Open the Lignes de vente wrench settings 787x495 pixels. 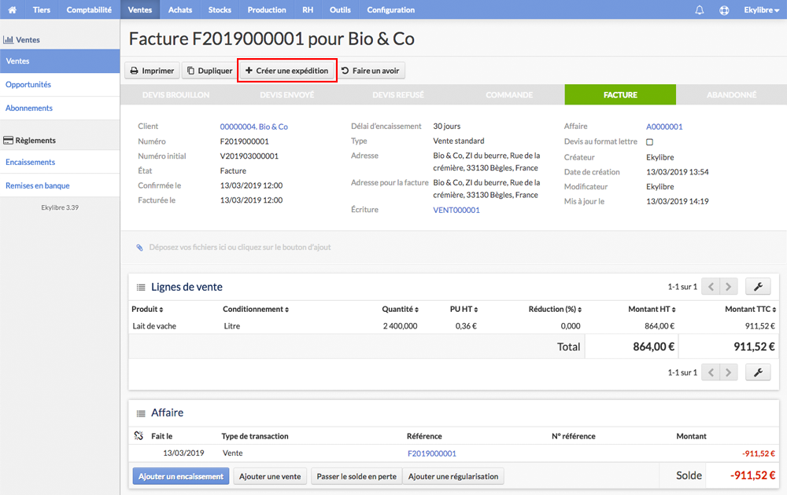click(x=758, y=287)
